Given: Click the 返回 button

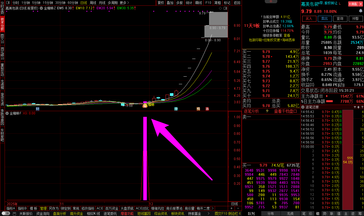Looking at the screenshot, I should click(237, 3).
